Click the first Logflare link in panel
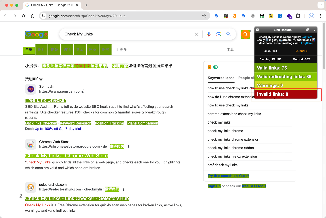Screen dimensions: 326x218 pyautogui.click(x=307, y=37)
